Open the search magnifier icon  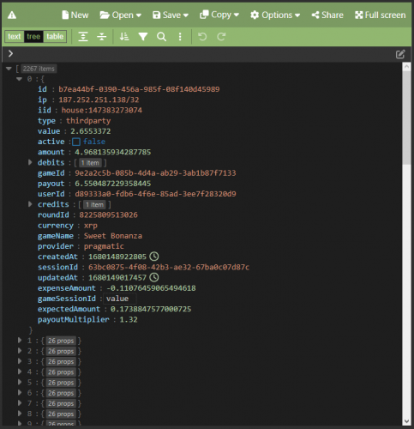coord(161,37)
